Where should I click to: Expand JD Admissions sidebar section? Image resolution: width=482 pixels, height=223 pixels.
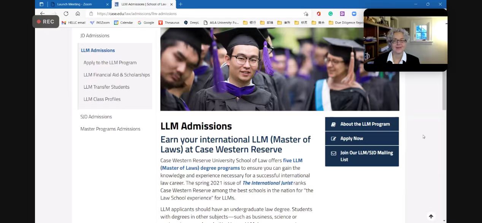point(95,35)
